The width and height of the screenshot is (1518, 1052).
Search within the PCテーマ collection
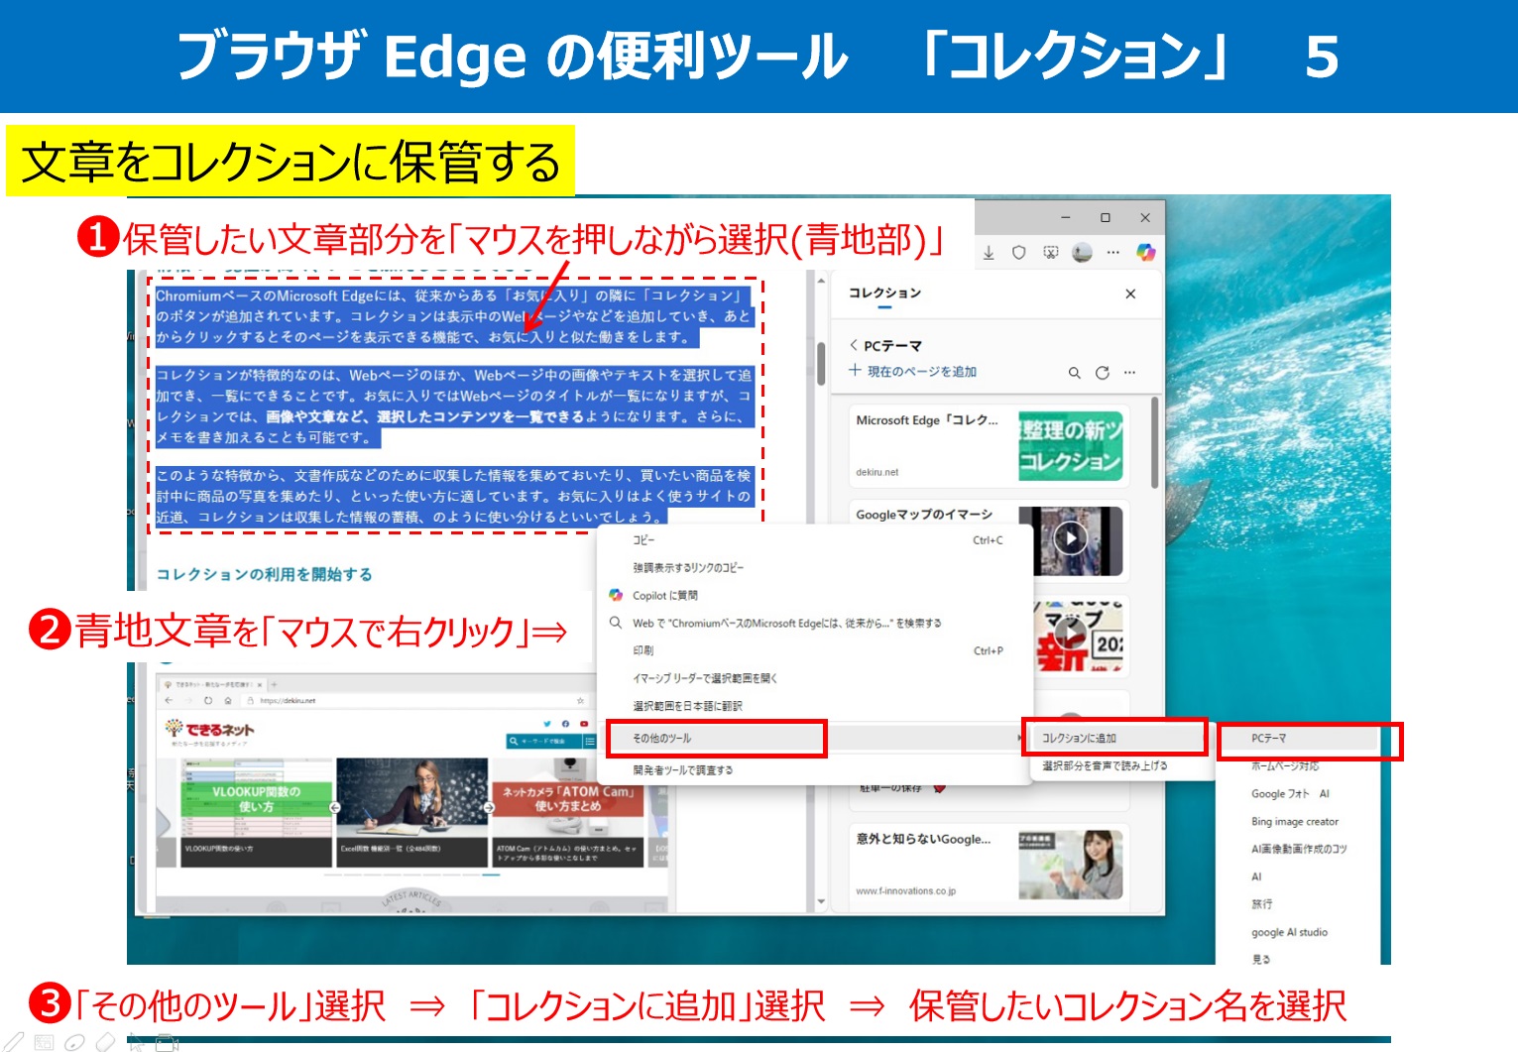pos(1074,373)
